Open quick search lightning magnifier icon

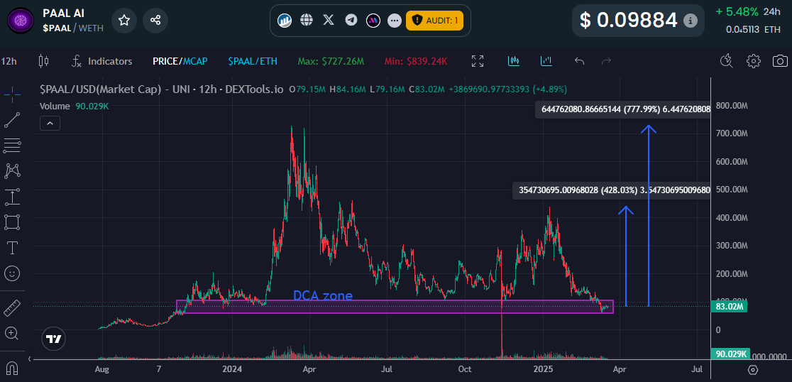[x=726, y=61]
